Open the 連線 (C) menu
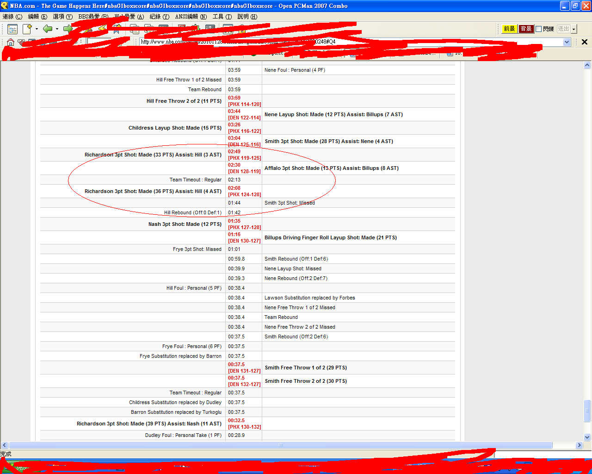 [x=12, y=17]
